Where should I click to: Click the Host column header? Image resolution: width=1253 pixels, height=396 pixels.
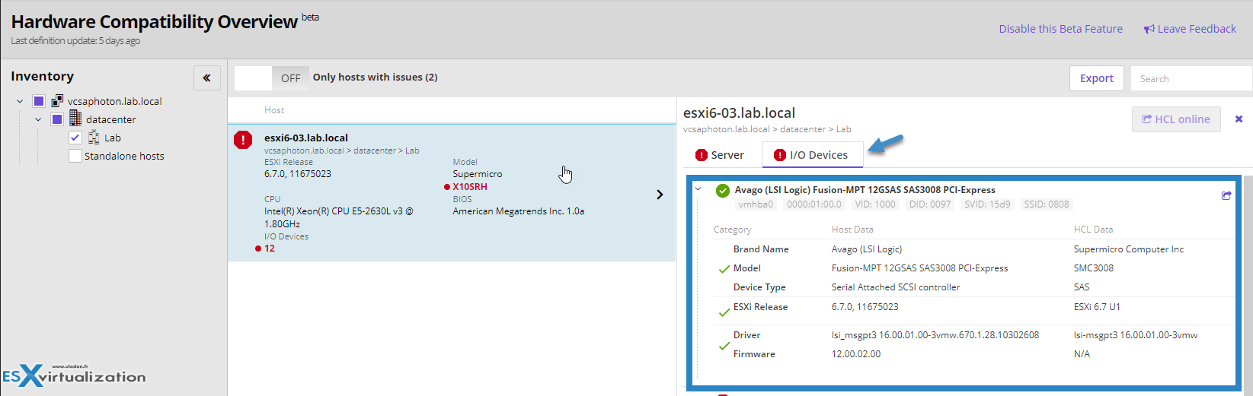pyautogui.click(x=274, y=110)
